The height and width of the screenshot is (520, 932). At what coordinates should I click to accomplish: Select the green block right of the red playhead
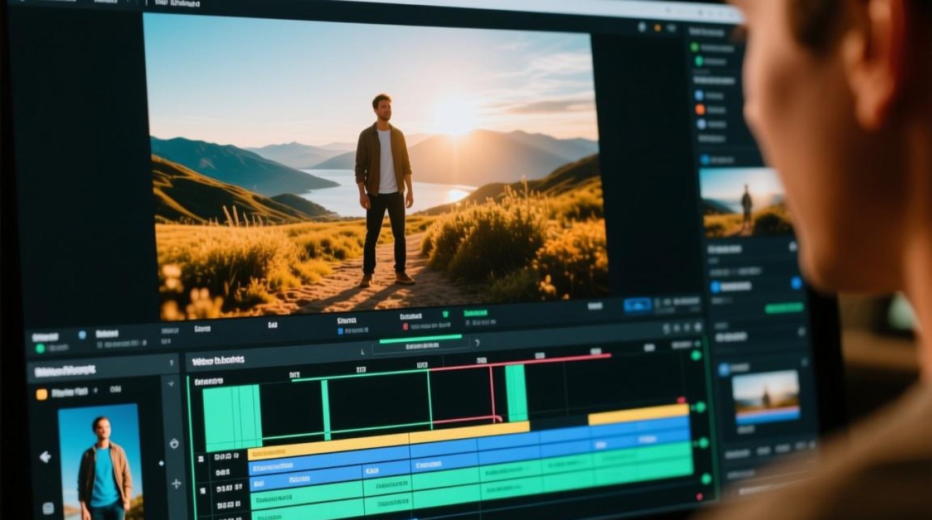516,393
